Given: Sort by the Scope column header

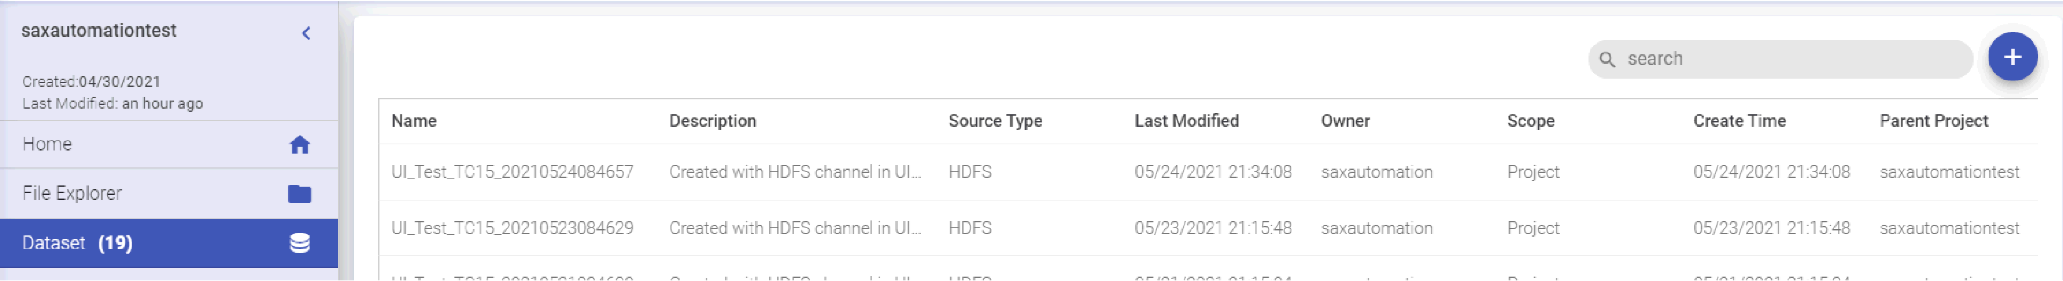Looking at the screenshot, I should click(x=1530, y=121).
